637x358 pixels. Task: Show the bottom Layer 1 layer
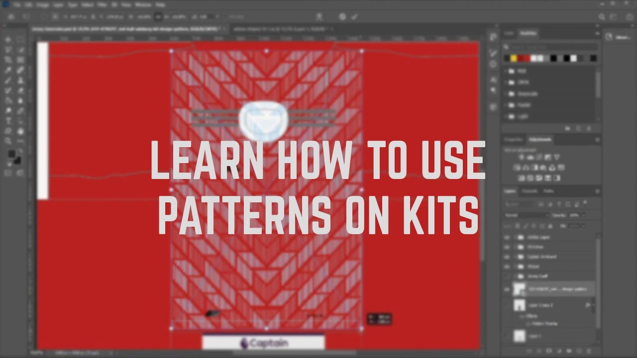(x=508, y=337)
